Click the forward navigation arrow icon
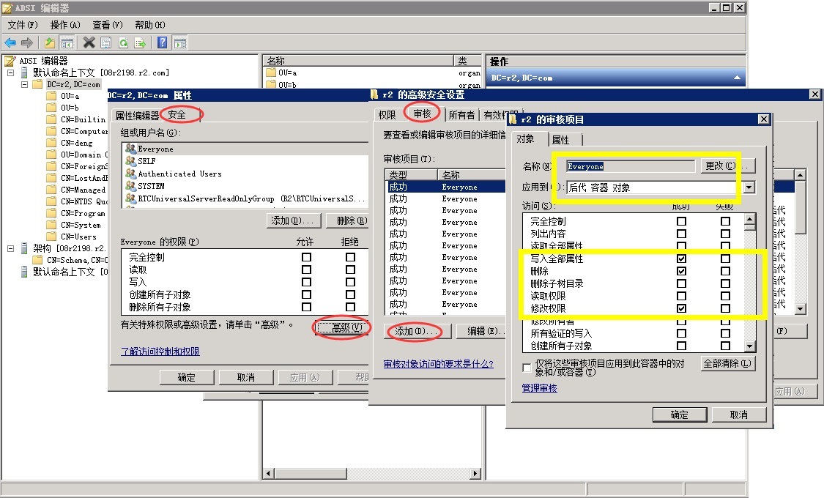Screen dimensions: 824x498 tap(27, 42)
